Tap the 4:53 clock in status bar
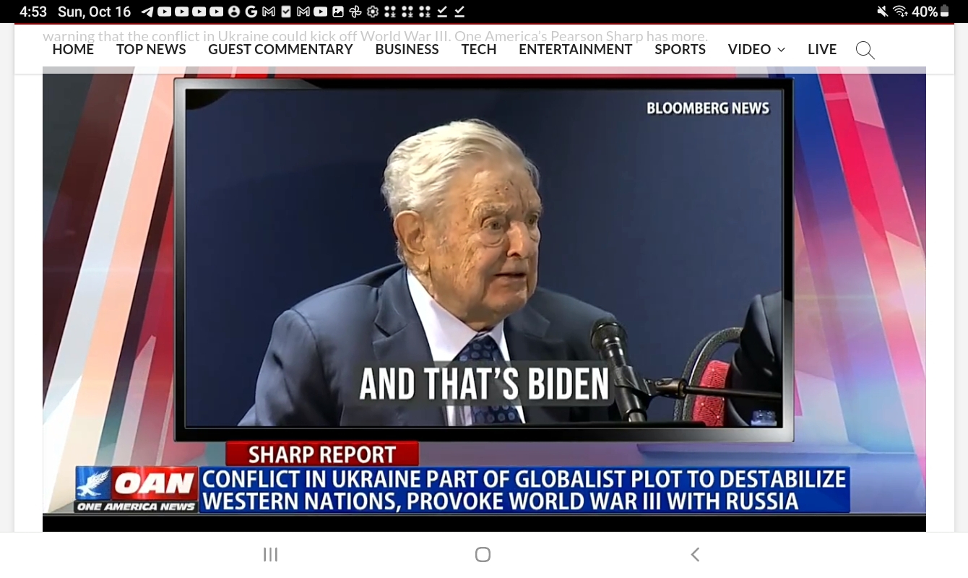Screen dimensions: 968x578 point(33,12)
